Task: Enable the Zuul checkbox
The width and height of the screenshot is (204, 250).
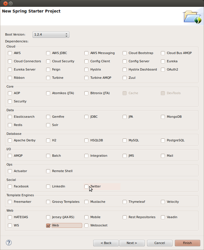Action: tap(125, 78)
